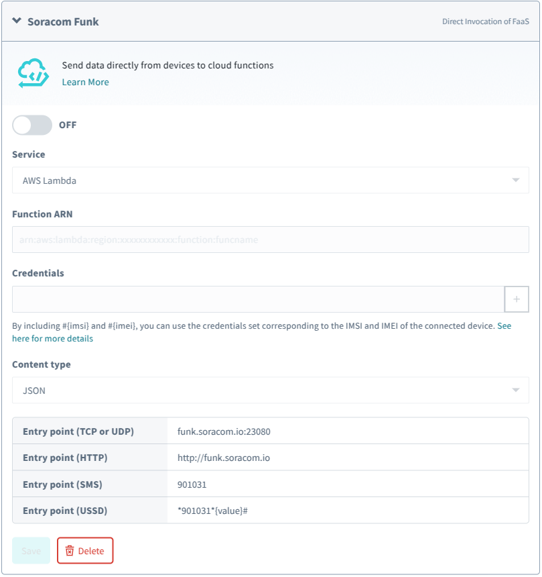Click the Save button
This screenshot has height=577, width=542.
(x=31, y=551)
